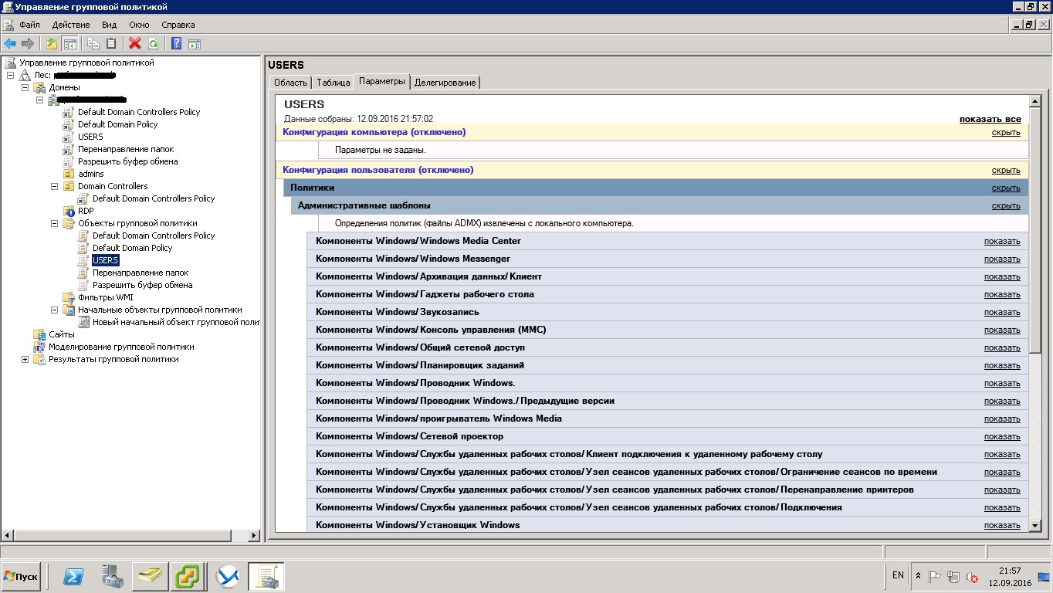Hide the Конфигурация пользователя section
Image resolution: width=1053 pixels, height=593 pixels.
[x=1006, y=171]
